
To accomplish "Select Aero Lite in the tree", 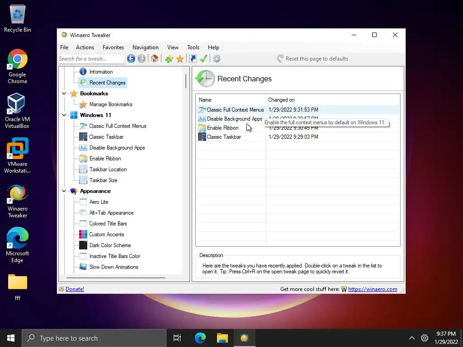I will pyautogui.click(x=99, y=202).
